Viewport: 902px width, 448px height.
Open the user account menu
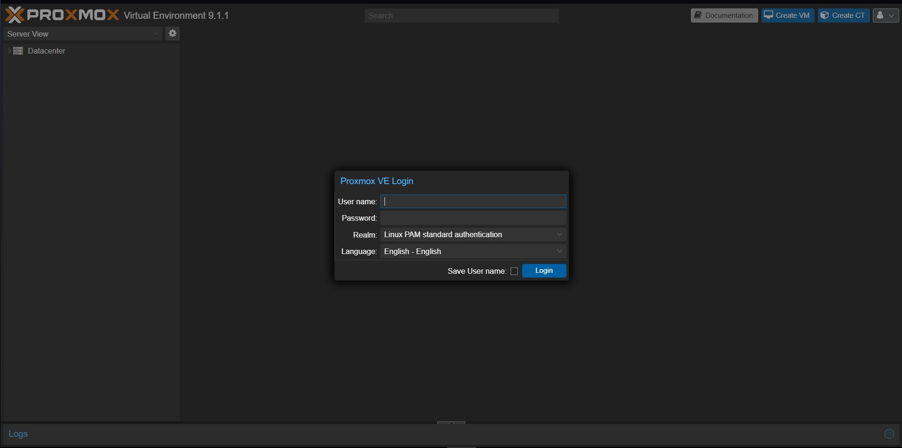tap(886, 15)
